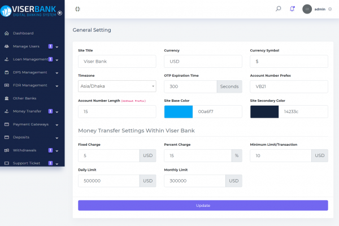
Task: Click the admin username label
Action: pos(320,9)
